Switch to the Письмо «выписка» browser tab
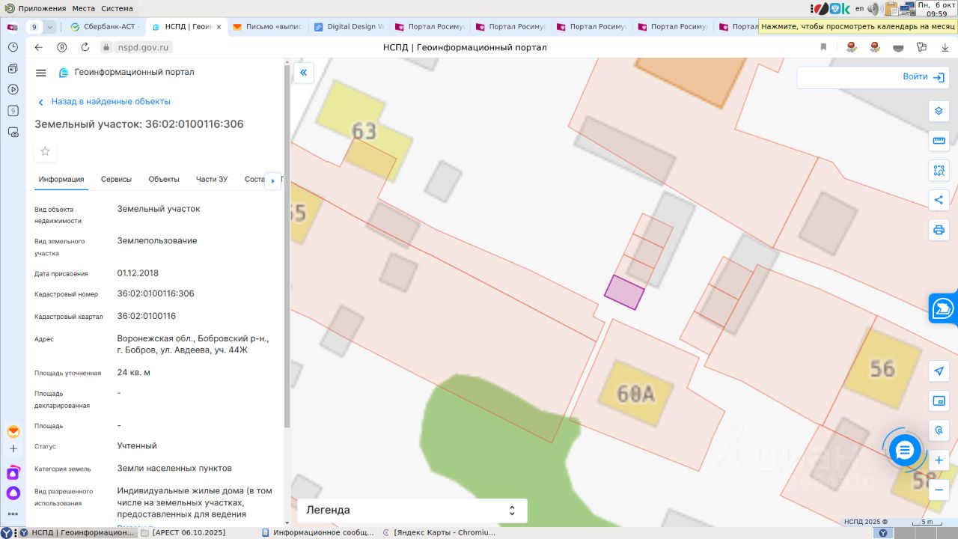The image size is (958, 539). pos(266,27)
